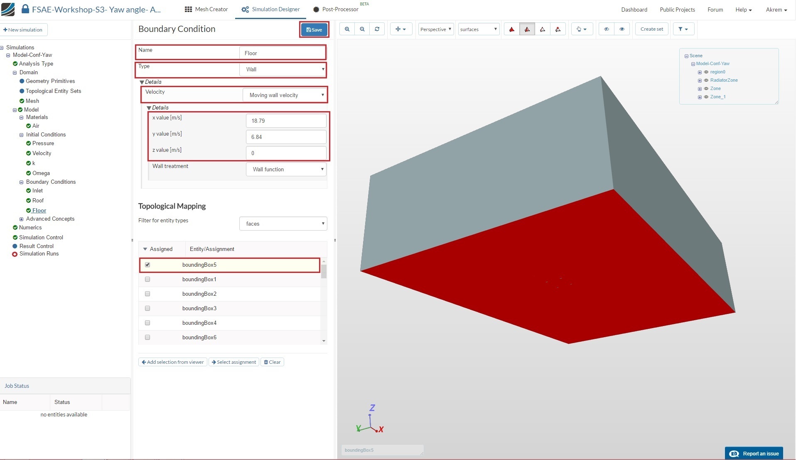796x460 pixels.
Task: Click the Save button
Action: (314, 29)
